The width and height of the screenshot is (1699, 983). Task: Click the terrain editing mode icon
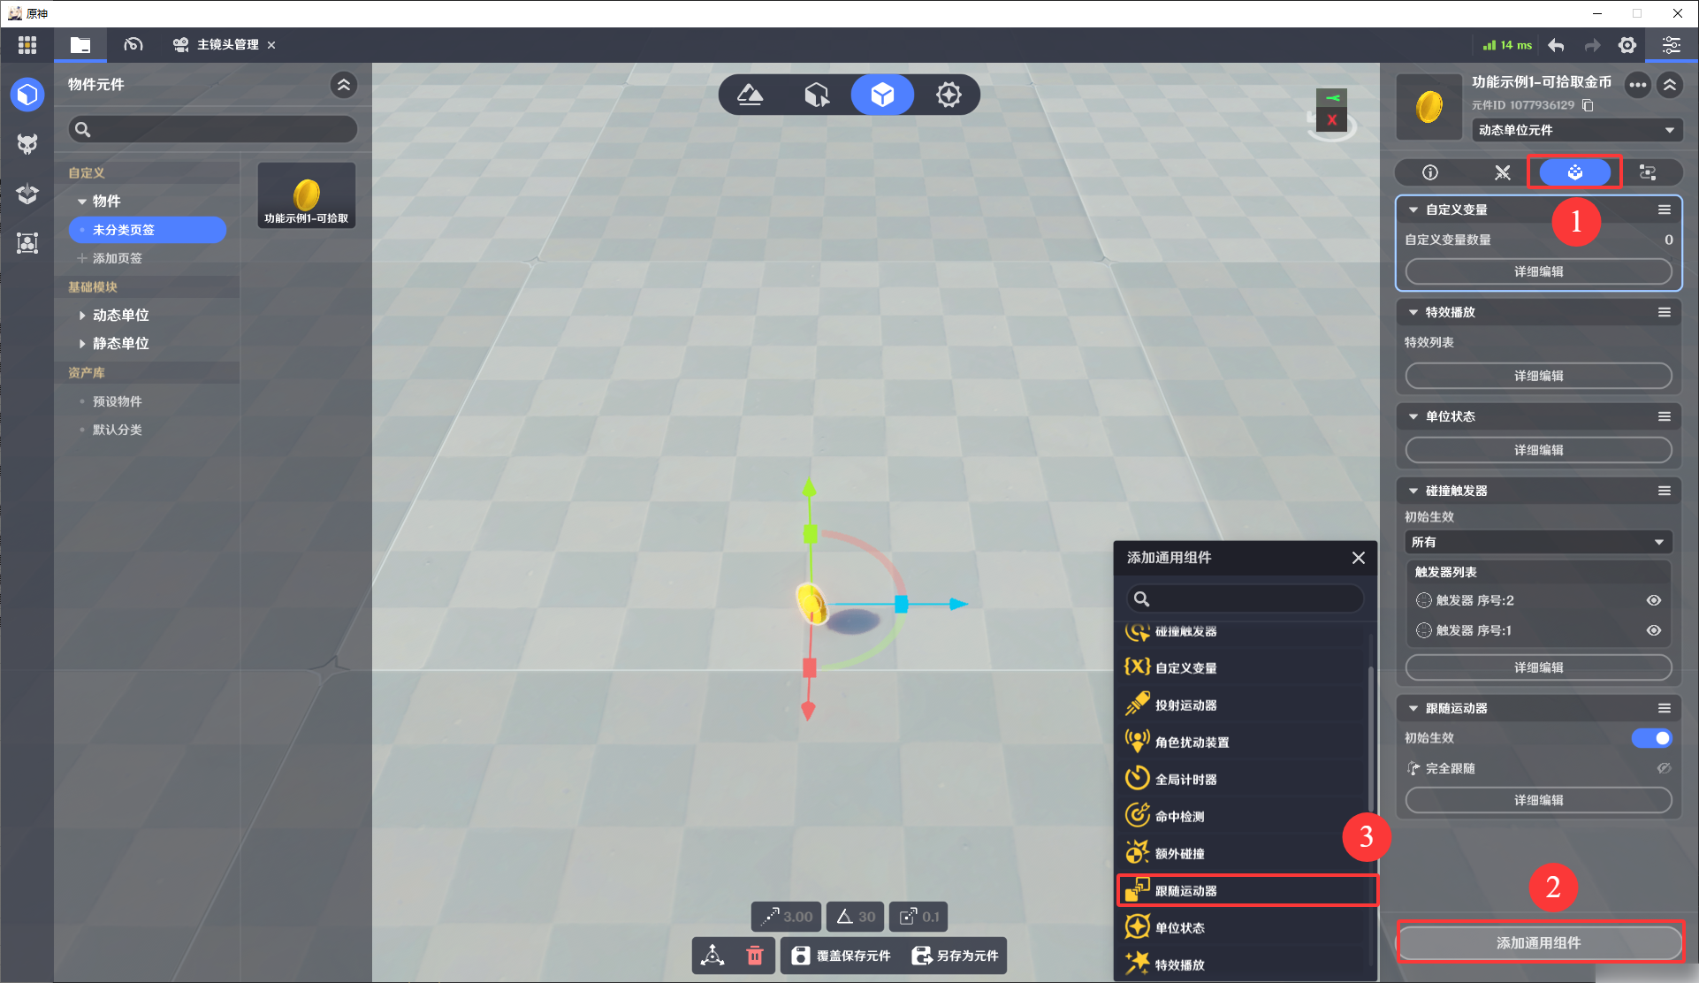point(750,95)
